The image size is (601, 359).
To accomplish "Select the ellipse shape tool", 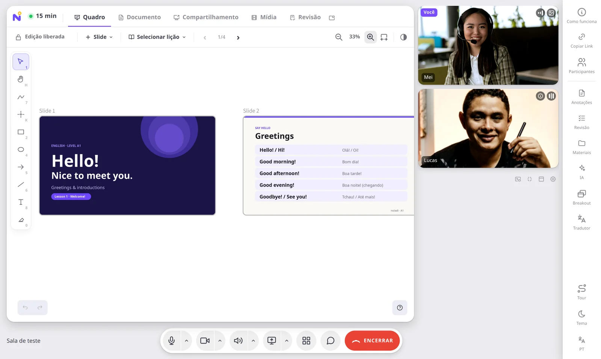I will pyautogui.click(x=21, y=149).
